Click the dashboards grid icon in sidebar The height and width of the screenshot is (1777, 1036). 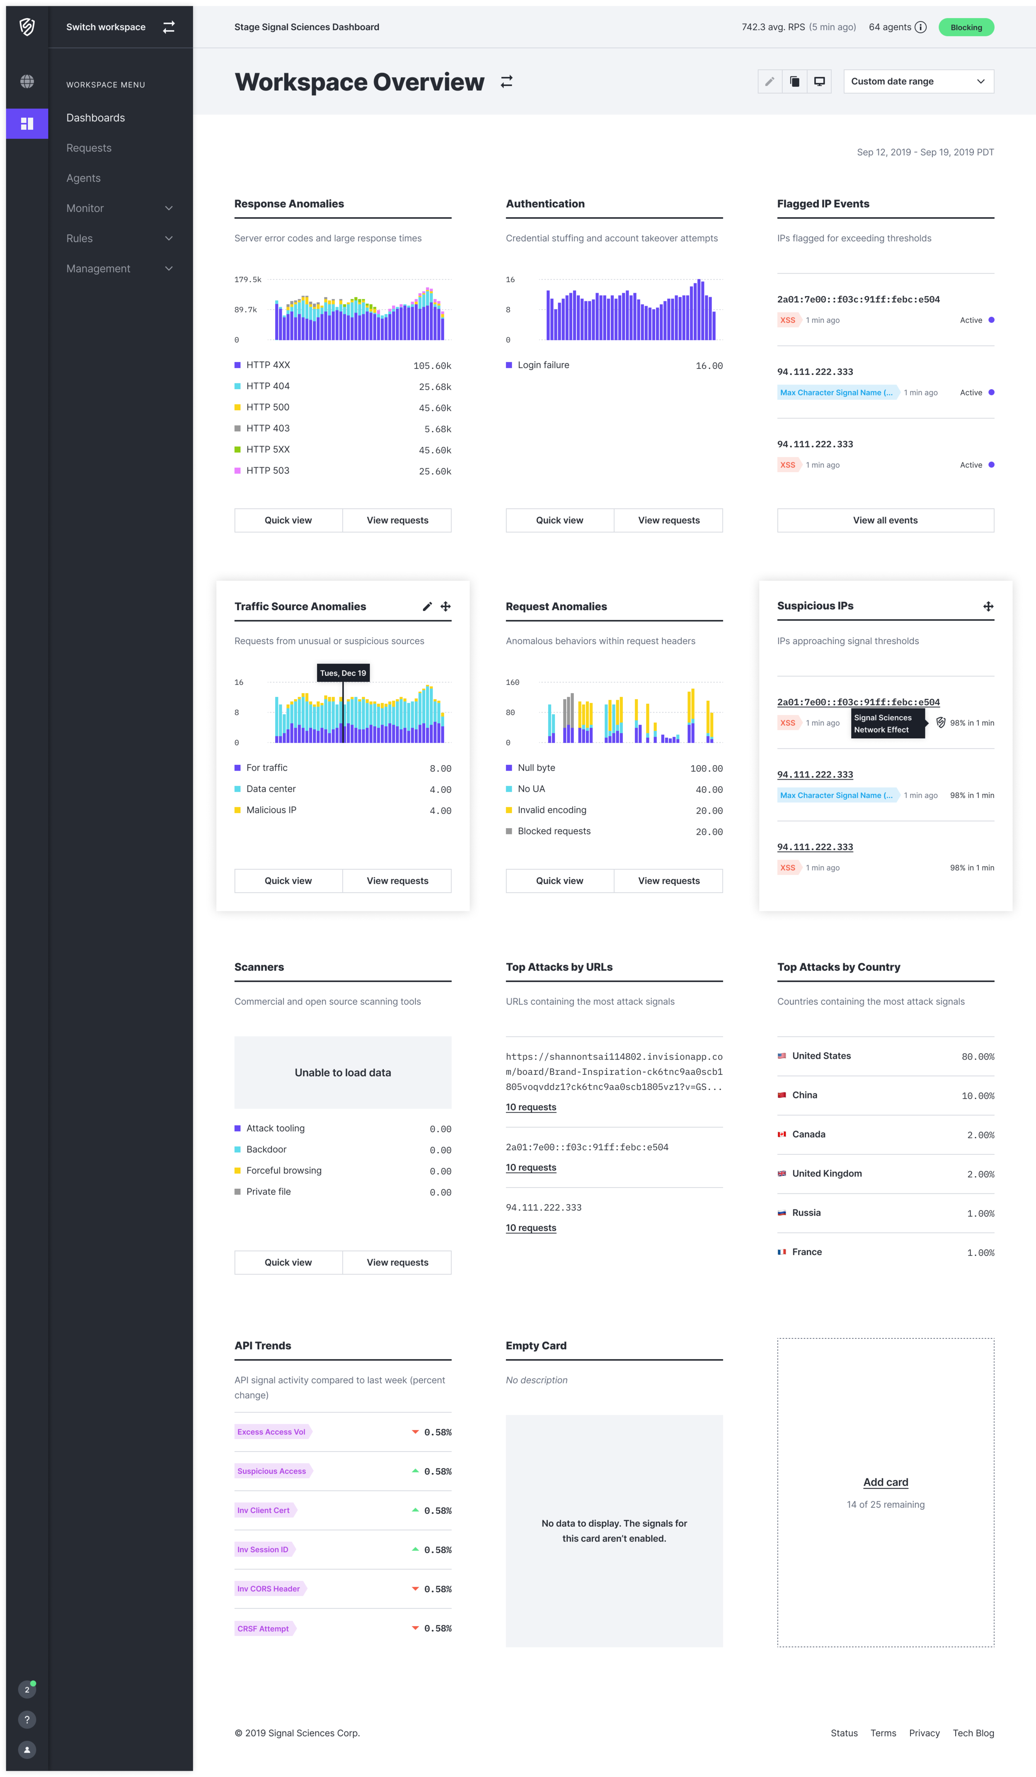click(27, 124)
